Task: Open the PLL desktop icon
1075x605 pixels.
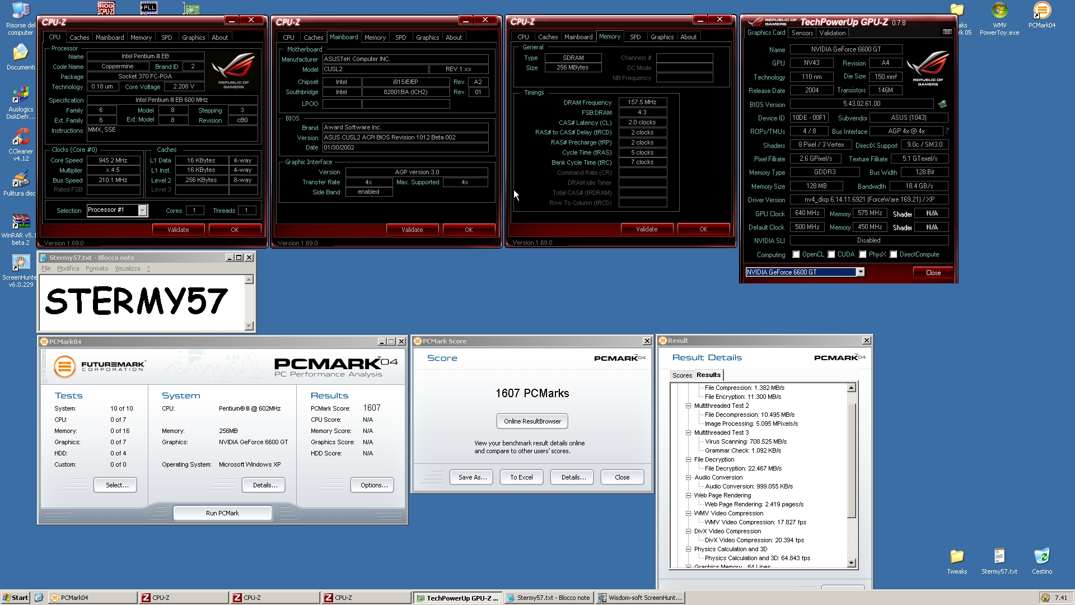Action: coord(148,8)
